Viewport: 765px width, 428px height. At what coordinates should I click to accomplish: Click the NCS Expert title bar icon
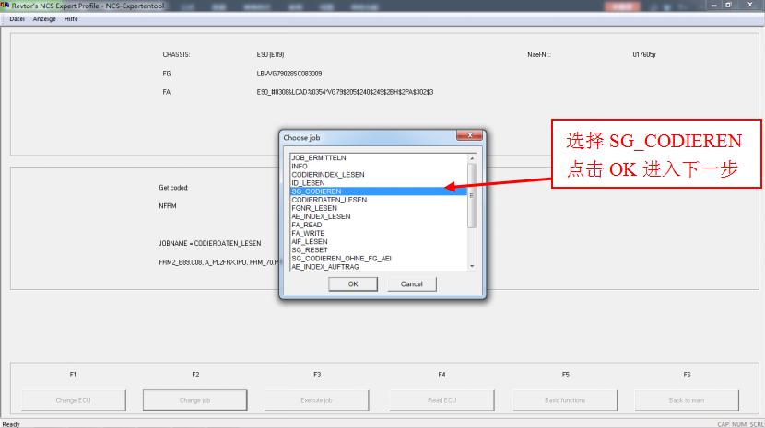tap(5, 6)
